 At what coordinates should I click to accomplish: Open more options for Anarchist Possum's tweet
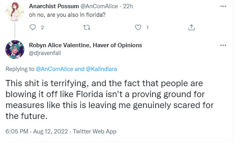[223, 6]
